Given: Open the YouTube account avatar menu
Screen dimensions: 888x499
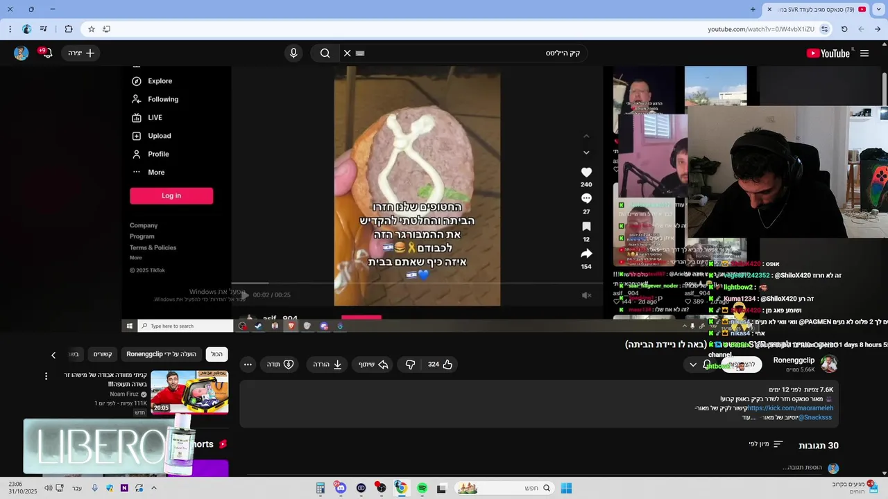Looking at the screenshot, I should (21, 53).
